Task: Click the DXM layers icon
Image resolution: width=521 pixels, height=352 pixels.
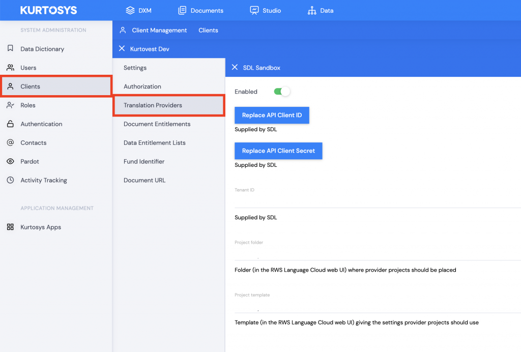Action: (130, 10)
